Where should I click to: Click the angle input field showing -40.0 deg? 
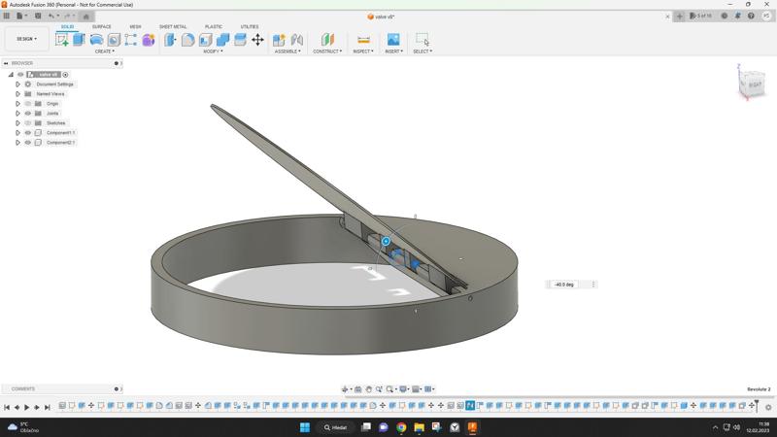(x=567, y=285)
